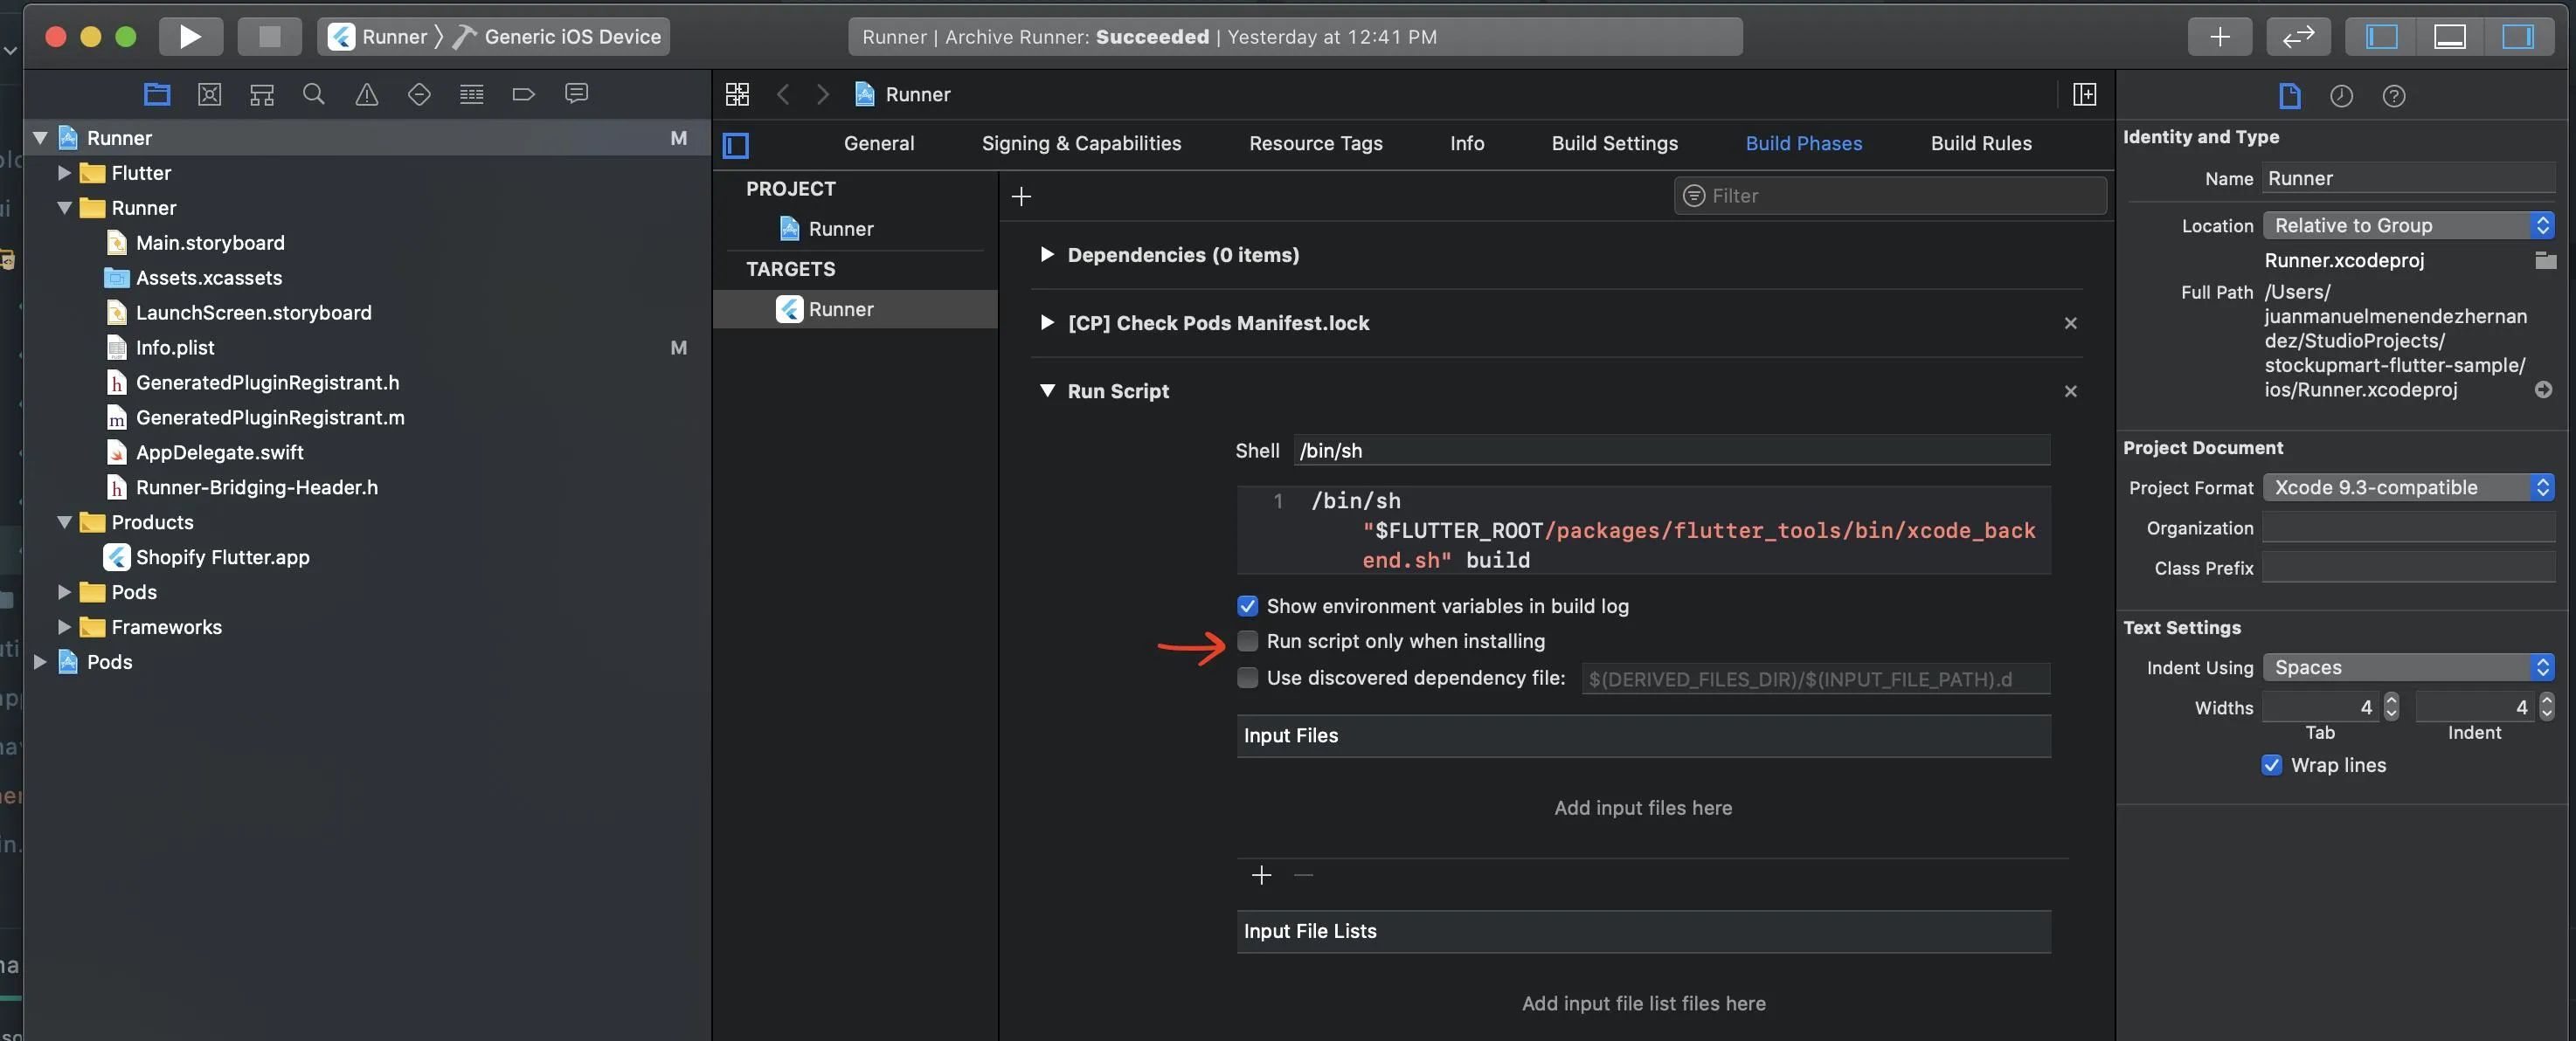Remove the Run Script phase
The width and height of the screenshot is (2576, 1041).
[2070, 390]
